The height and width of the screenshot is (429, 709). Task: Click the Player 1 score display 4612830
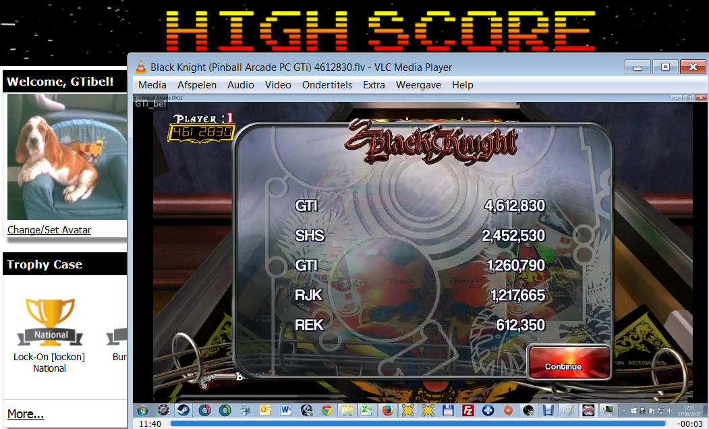tap(201, 132)
